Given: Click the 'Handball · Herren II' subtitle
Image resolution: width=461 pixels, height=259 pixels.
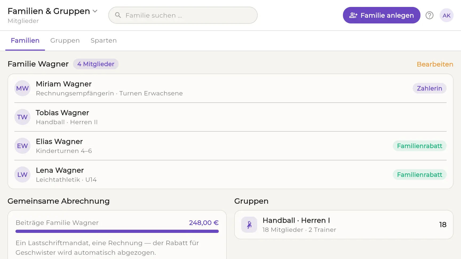Looking at the screenshot, I should coord(67,122).
